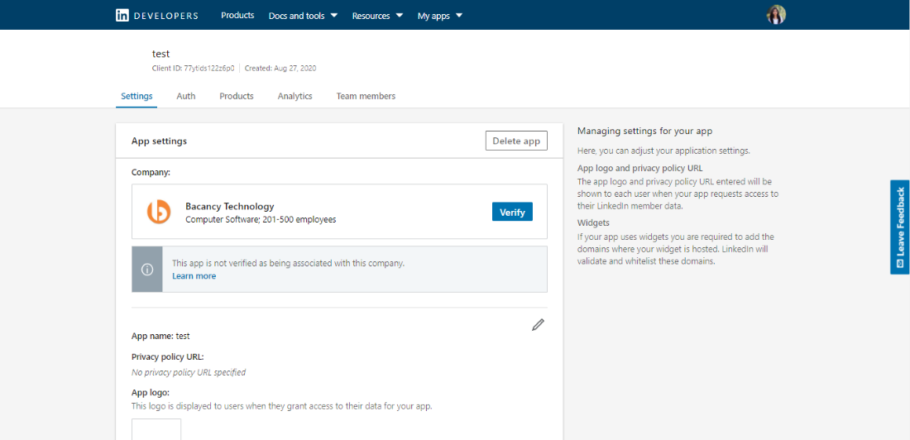The width and height of the screenshot is (910, 440).
Task: Switch to the Settings tab
Action: [x=136, y=97]
